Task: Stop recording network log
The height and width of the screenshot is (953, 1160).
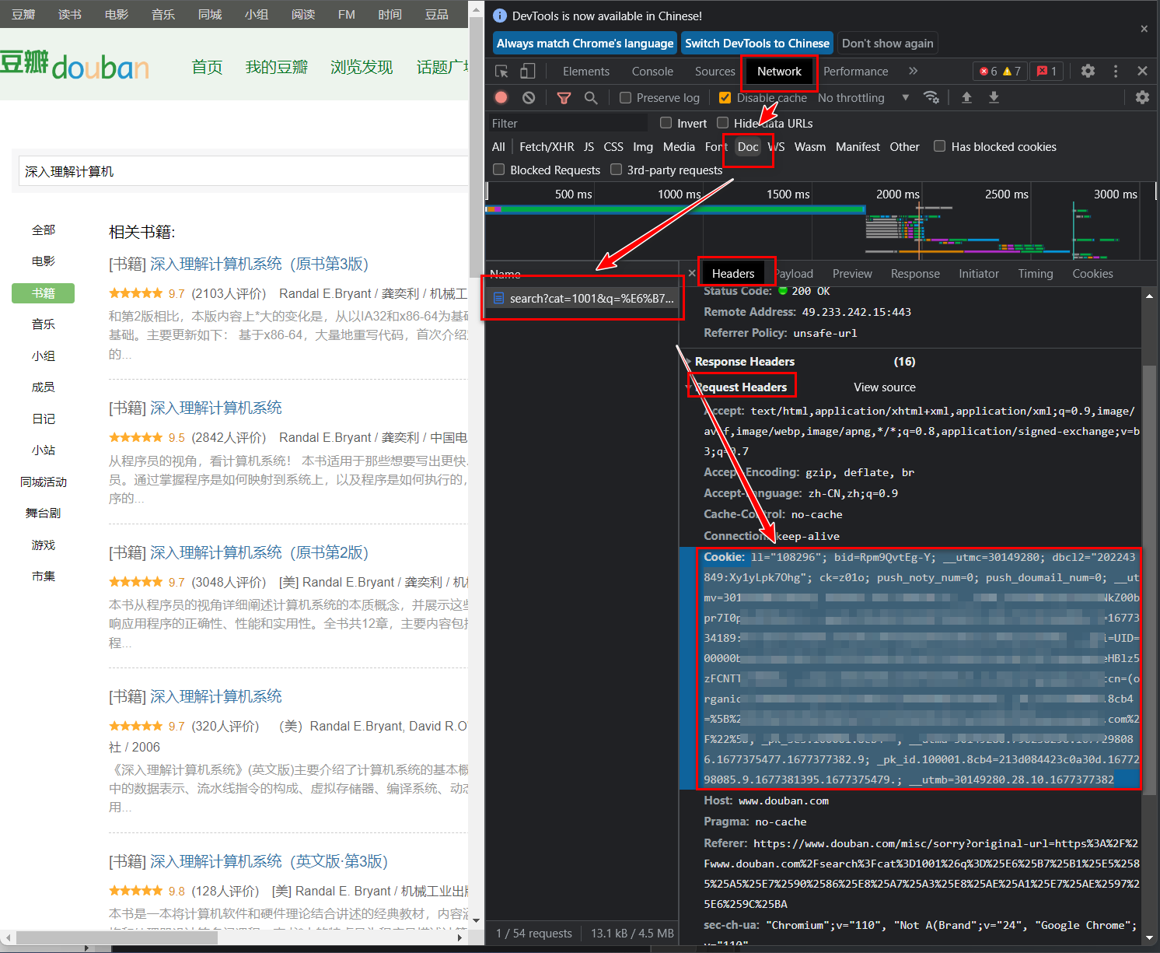Action: pyautogui.click(x=501, y=97)
